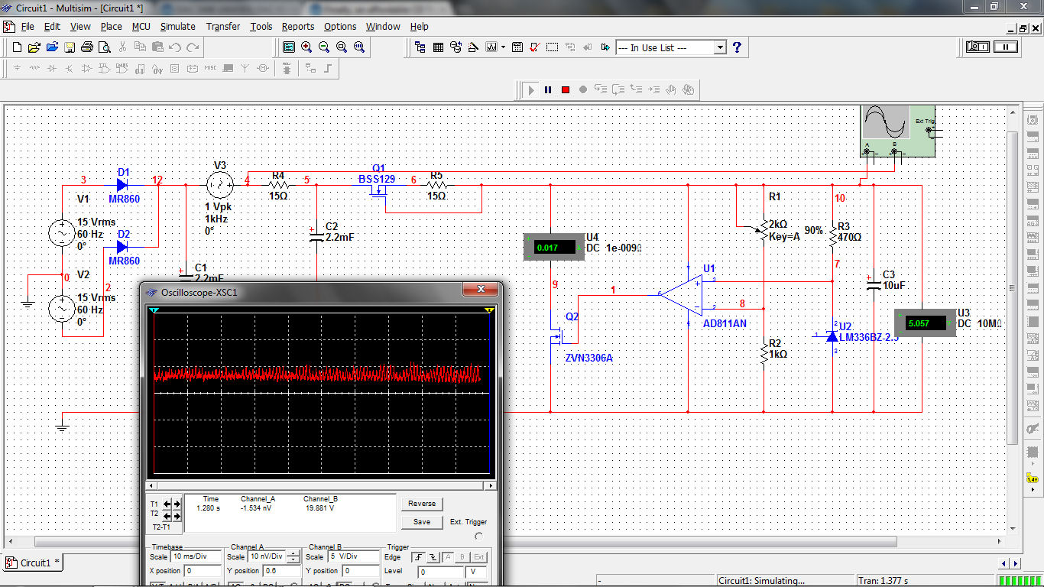The width and height of the screenshot is (1044, 587).
Task: Select the AD811AN op-amp U1
Action: point(682,295)
